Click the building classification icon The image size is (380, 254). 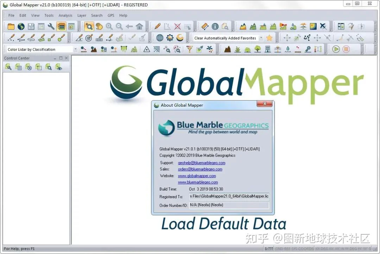[268, 49]
